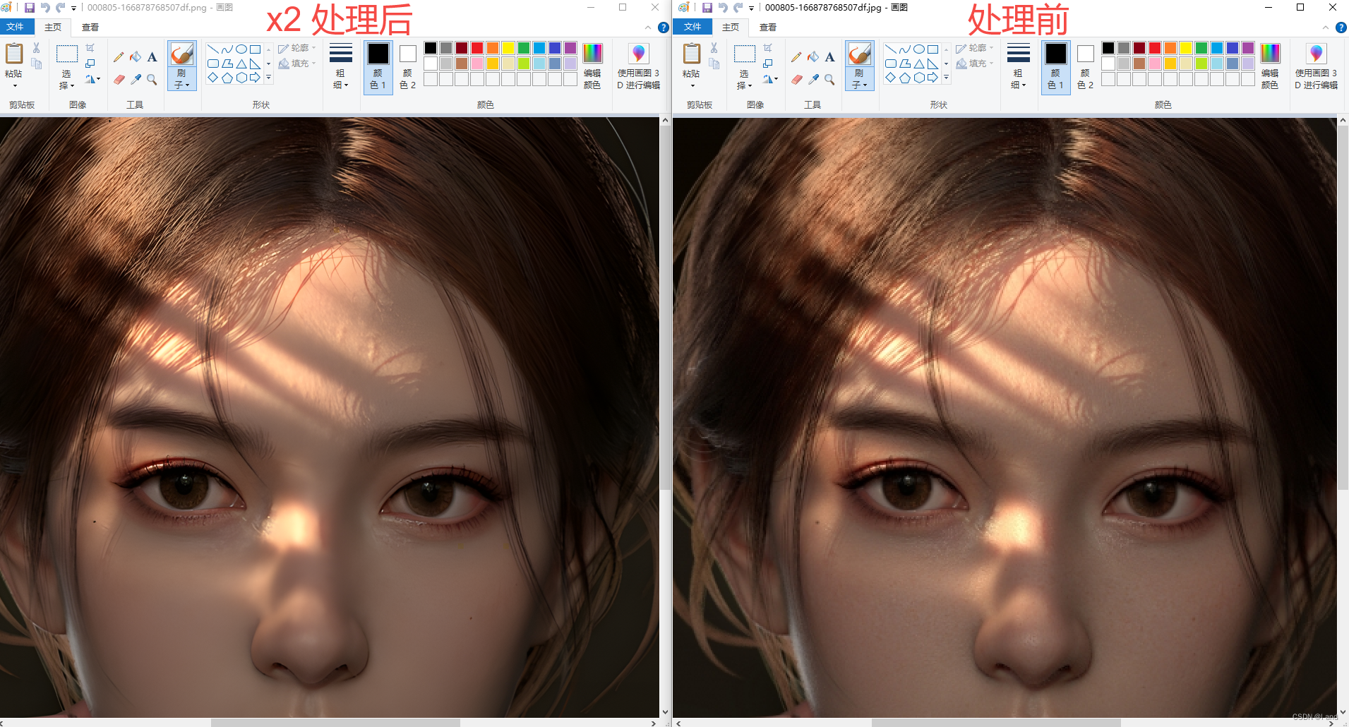Select the Magnifier tool in left Paint window
Viewport: 1349px width, 727px height.
coord(152,80)
